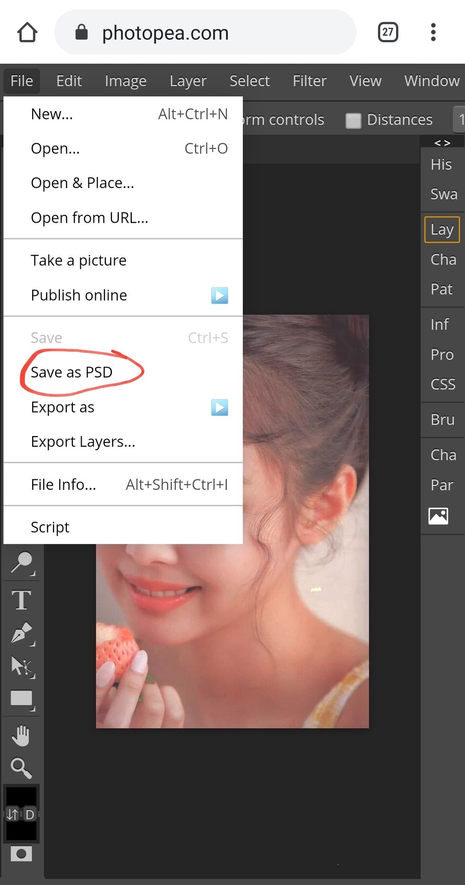Open the Layer menu
This screenshot has height=885, width=465.
tap(188, 81)
